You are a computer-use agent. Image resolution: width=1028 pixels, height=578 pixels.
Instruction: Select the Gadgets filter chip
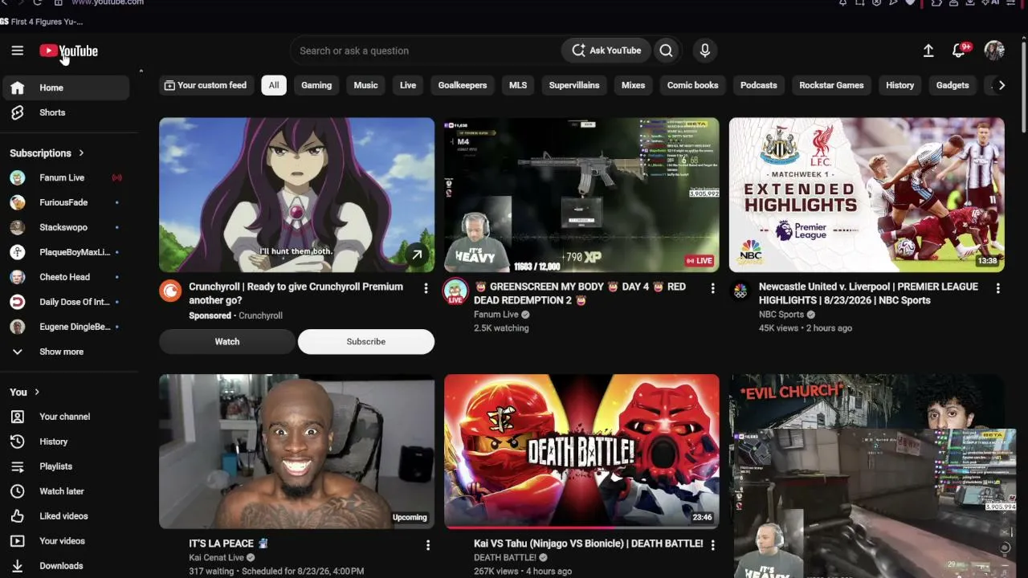click(x=953, y=85)
